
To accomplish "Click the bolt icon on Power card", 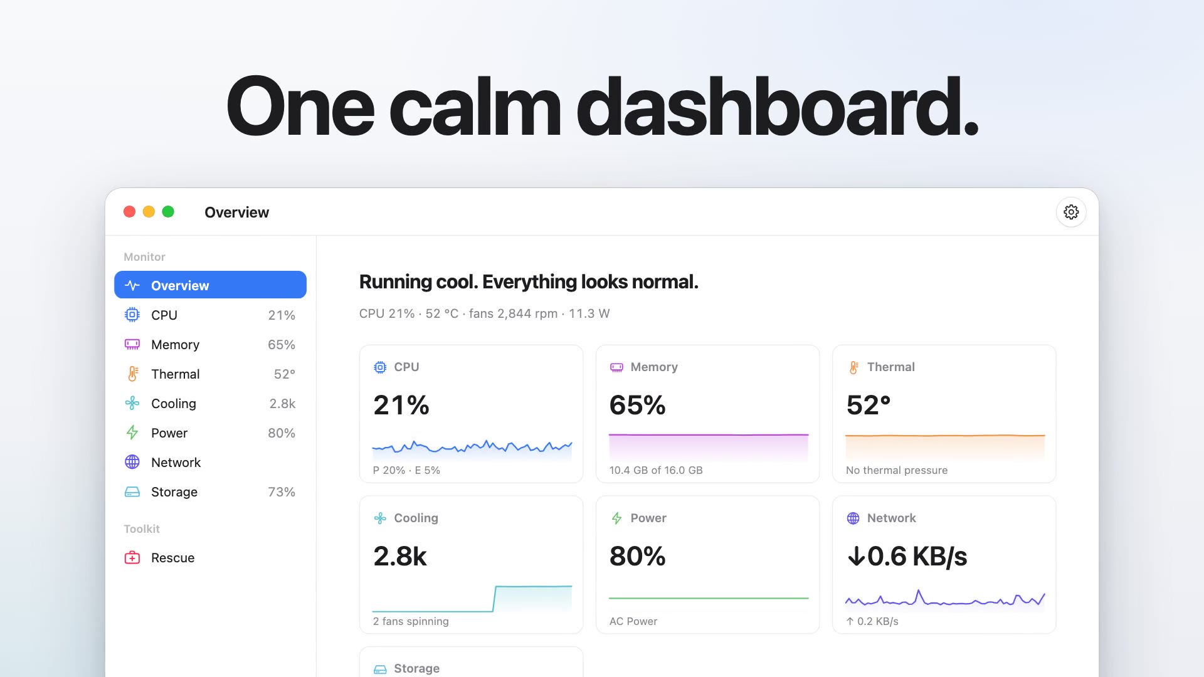I will pyautogui.click(x=616, y=518).
